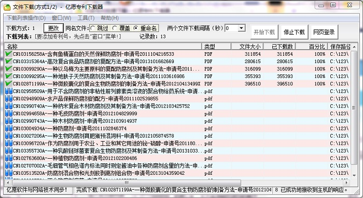
Task: Click green checkmark icon of CN102871199A row
Action: click(x=9, y=83)
